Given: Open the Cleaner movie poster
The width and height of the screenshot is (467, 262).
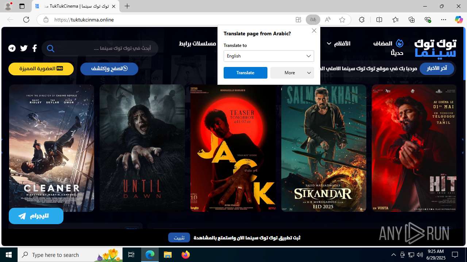Looking at the screenshot, I should tap(51, 148).
